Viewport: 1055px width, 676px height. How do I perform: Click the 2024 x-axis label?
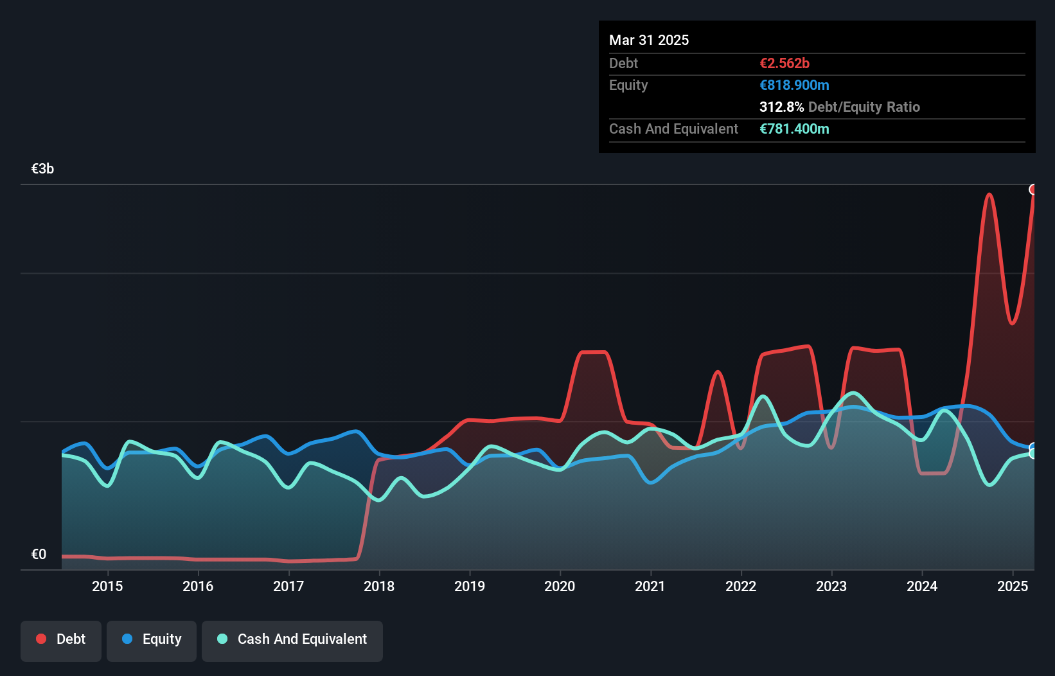click(x=922, y=586)
